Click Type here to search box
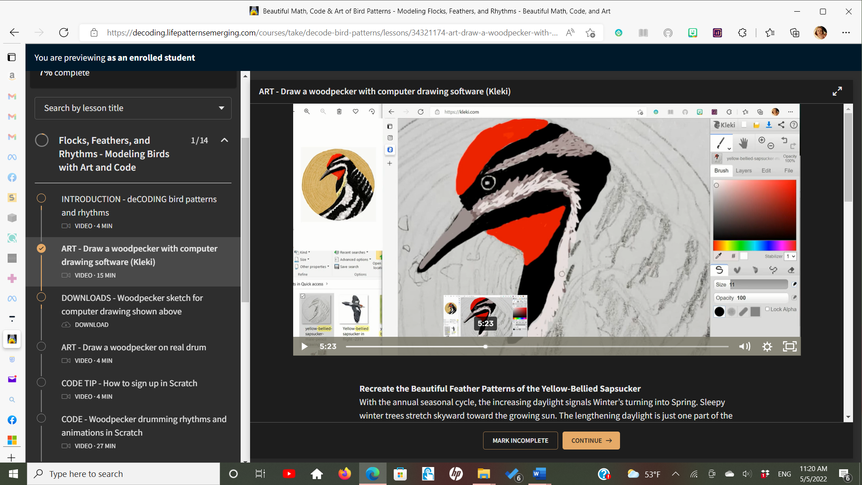The width and height of the screenshot is (862, 485). pos(124,474)
